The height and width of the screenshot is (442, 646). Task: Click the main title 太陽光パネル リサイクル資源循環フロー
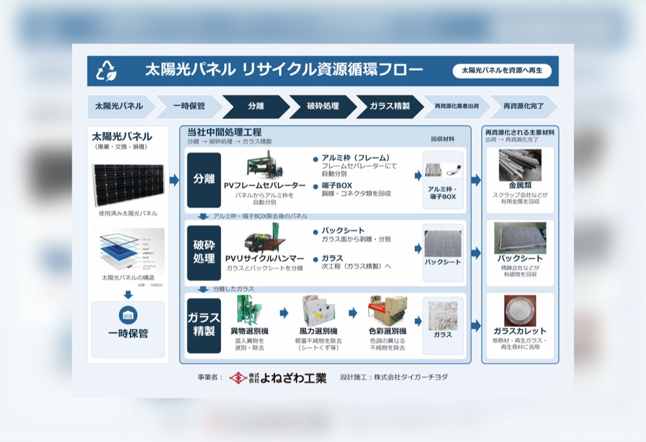[x=284, y=70]
